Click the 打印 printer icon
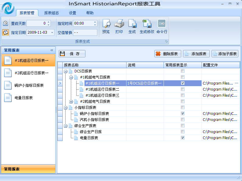 tap(119, 24)
